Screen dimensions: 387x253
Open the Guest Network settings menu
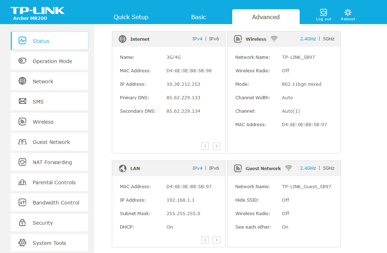[x=51, y=142]
